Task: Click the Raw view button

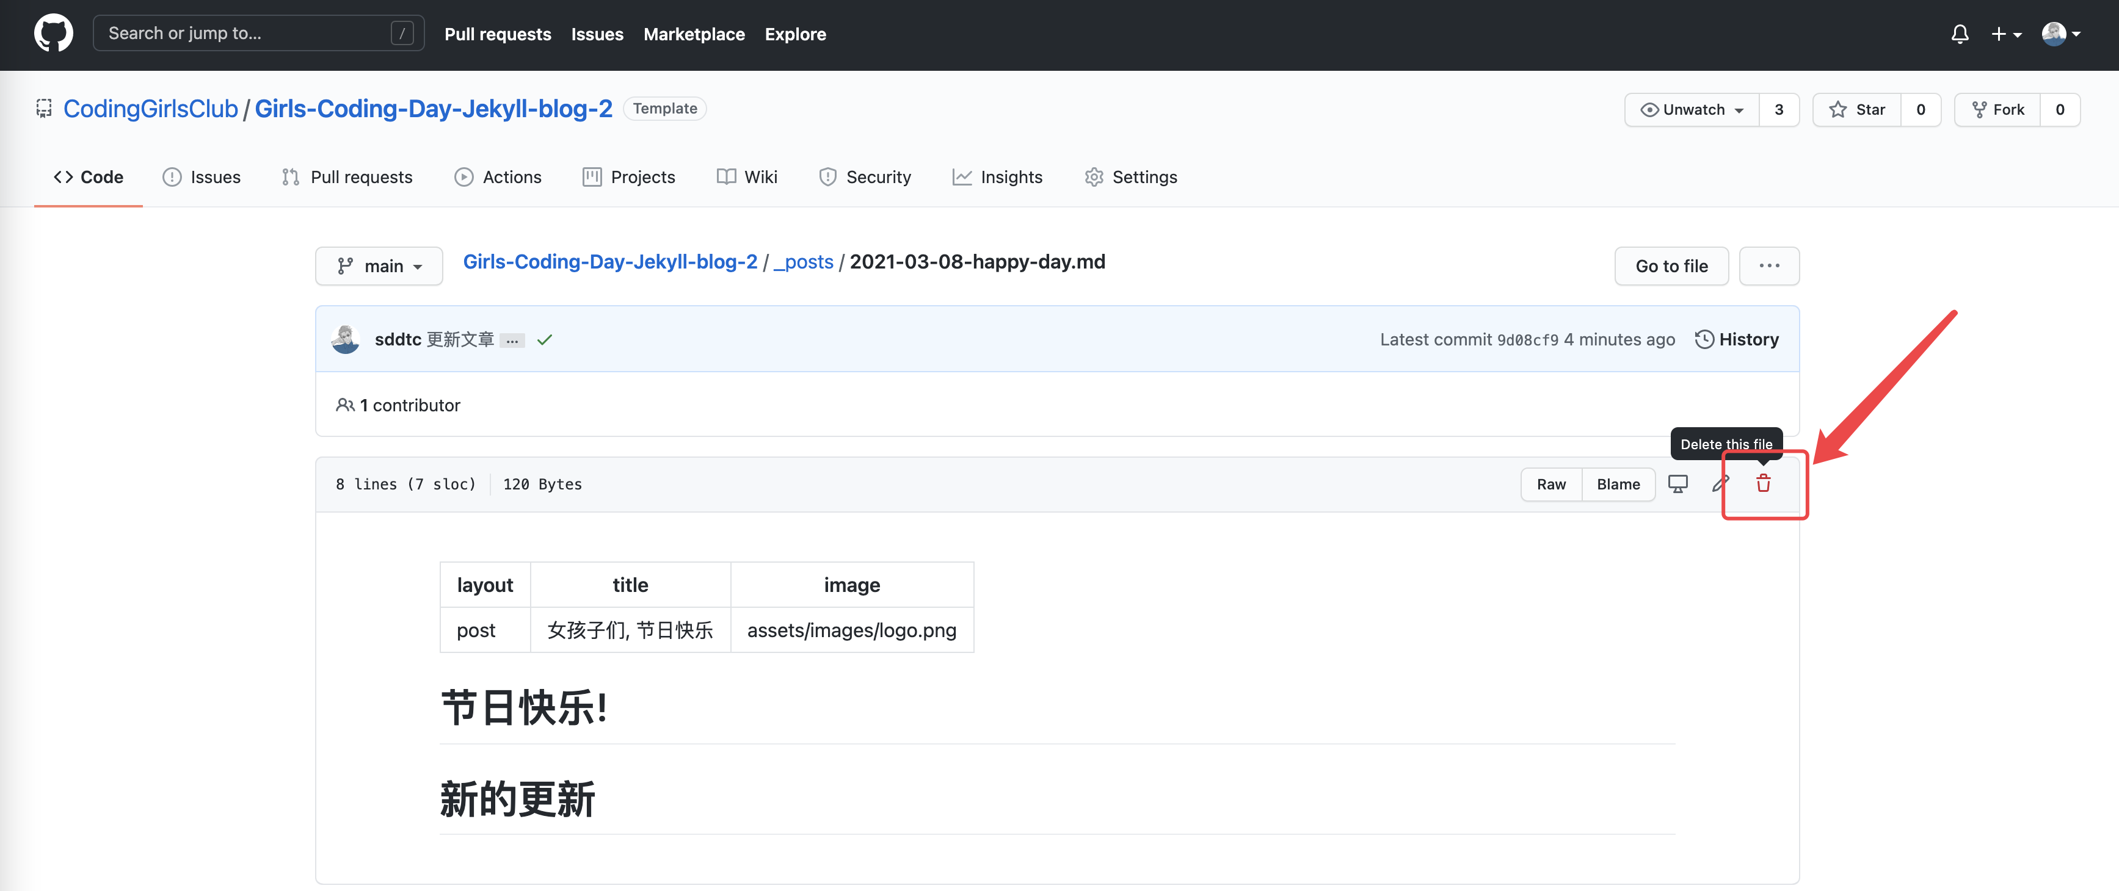Action: (1553, 482)
